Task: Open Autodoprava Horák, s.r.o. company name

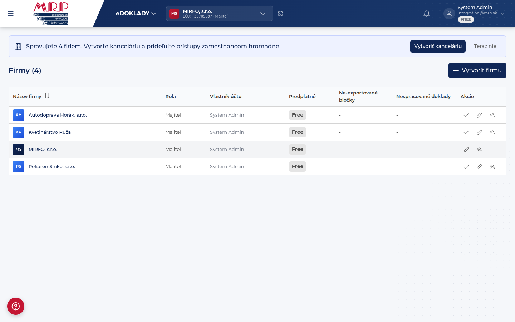Action: pos(58,115)
